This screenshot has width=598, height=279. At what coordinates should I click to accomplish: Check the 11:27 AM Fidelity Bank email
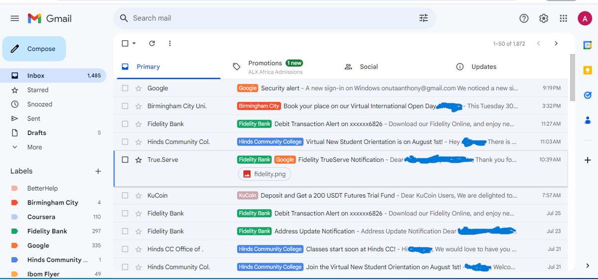point(125,124)
